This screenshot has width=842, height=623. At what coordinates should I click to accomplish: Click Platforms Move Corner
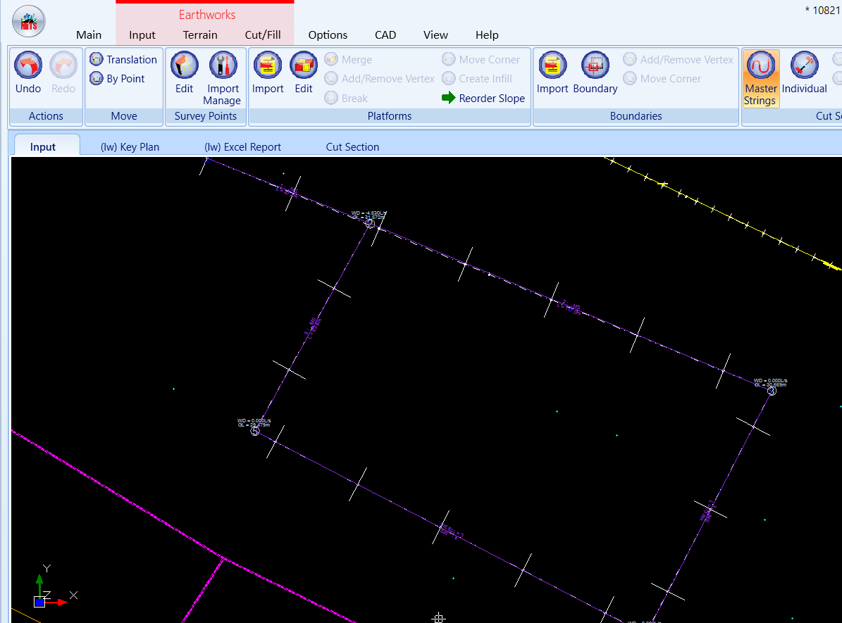[481, 60]
